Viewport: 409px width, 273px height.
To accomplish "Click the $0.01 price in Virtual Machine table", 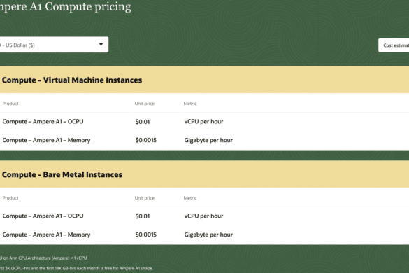I will [x=143, y=122].
